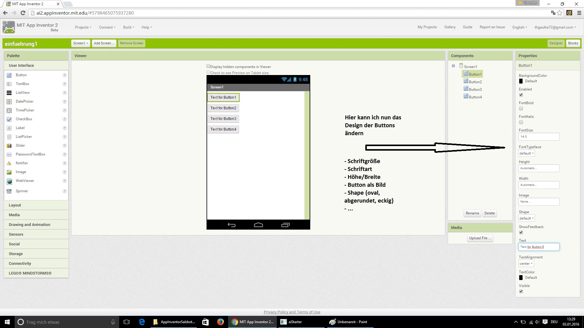Viewport: 584px width, 328px height.
Task: Collapse the Screen1 tree node
Action: pyautogui.click(x=453, y=66)
